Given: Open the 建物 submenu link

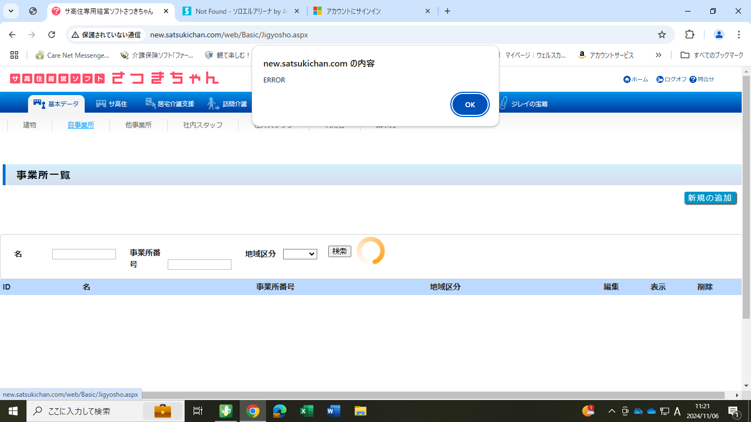Looking at the screenshot, I should [x=30, y=125].
